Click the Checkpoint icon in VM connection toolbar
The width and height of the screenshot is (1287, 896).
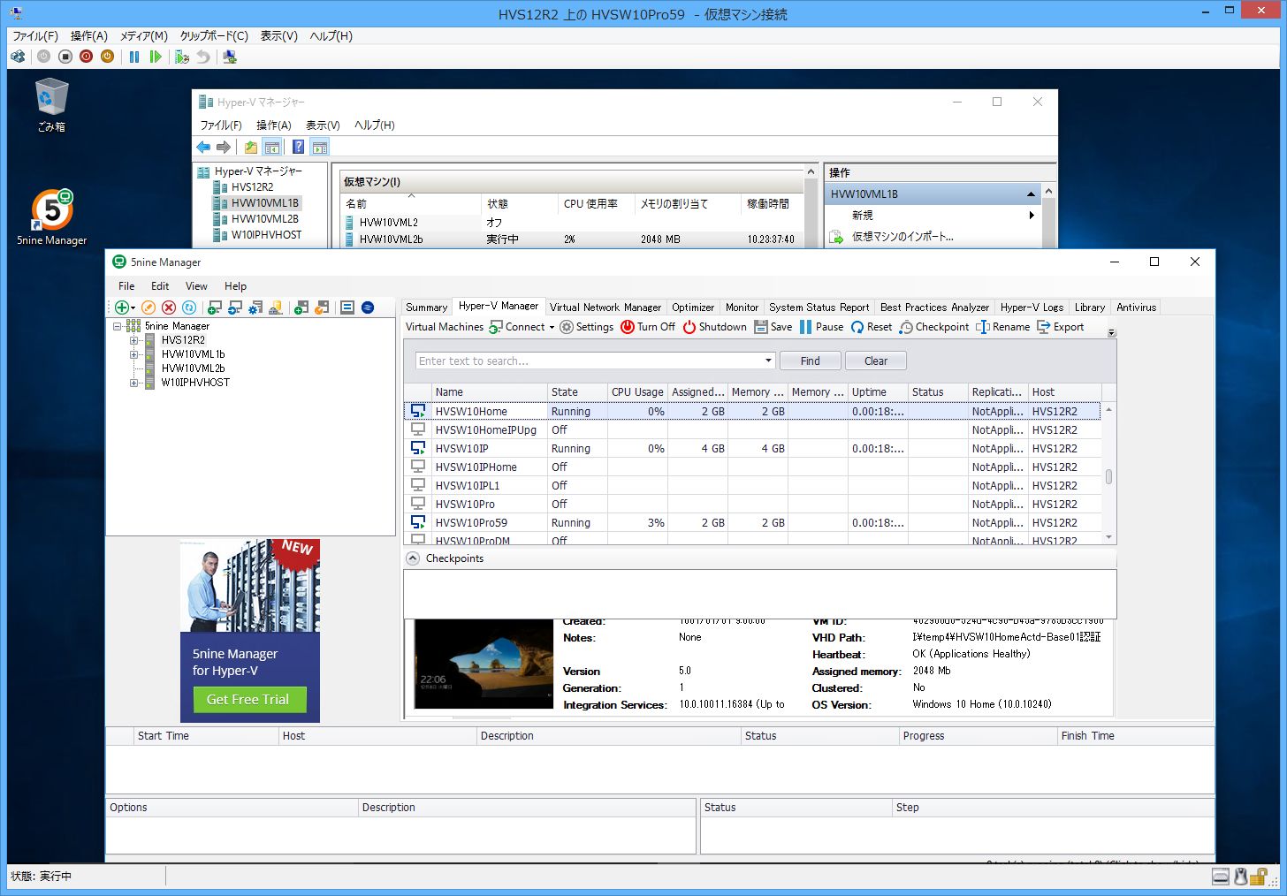pyautogui.click(x=182, y=57)
